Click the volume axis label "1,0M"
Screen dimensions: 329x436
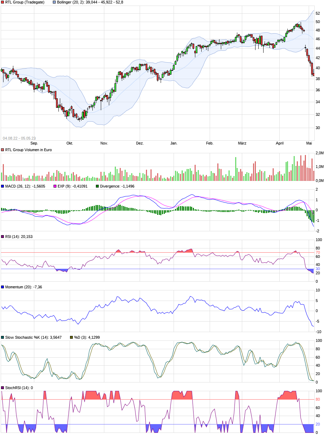coord(320,167)
